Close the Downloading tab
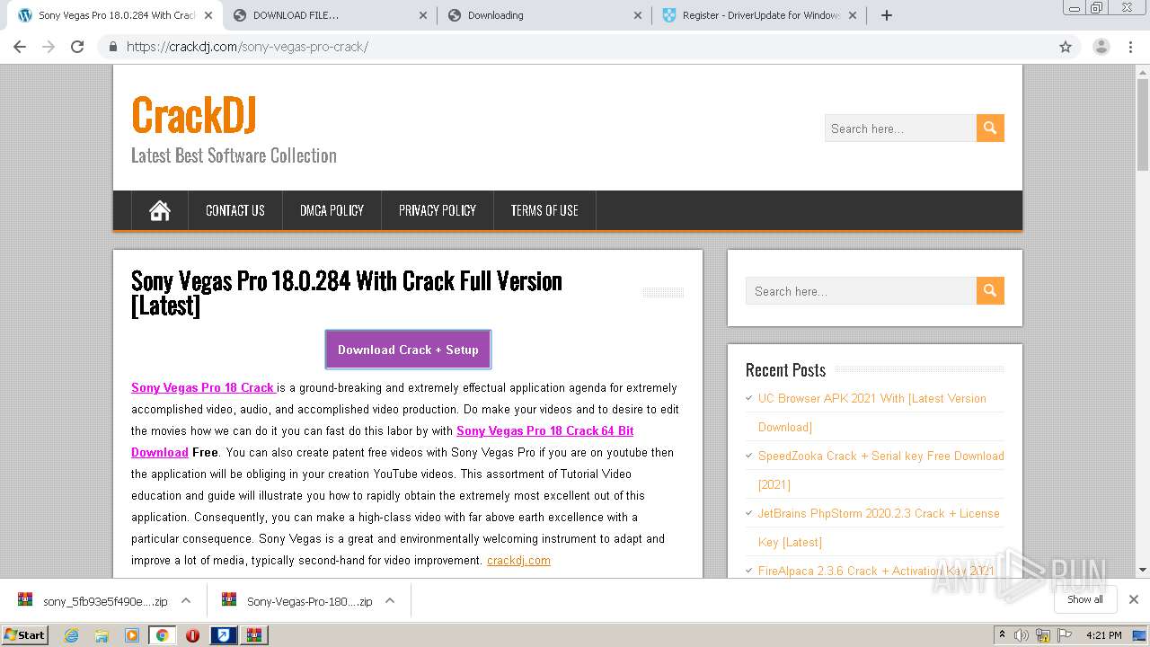 (638, 15)
